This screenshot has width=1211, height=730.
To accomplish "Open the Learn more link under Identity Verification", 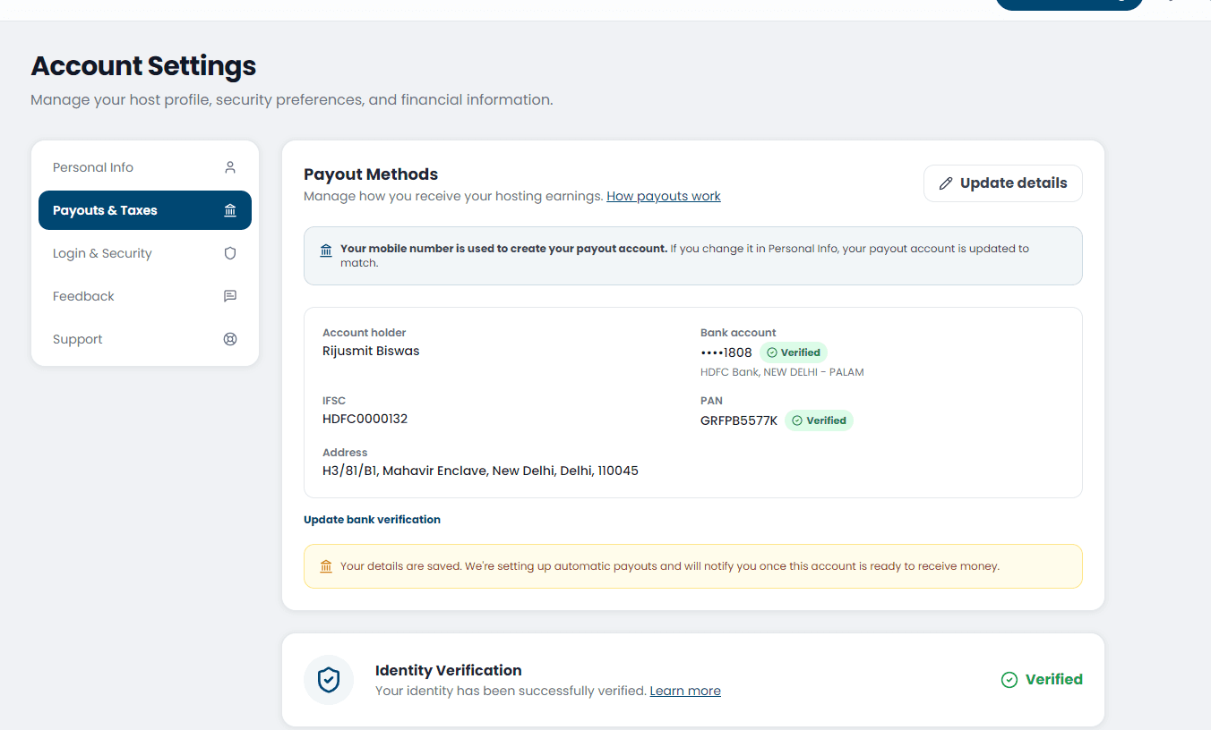I will pyautogui.click(x=685, y=691).
